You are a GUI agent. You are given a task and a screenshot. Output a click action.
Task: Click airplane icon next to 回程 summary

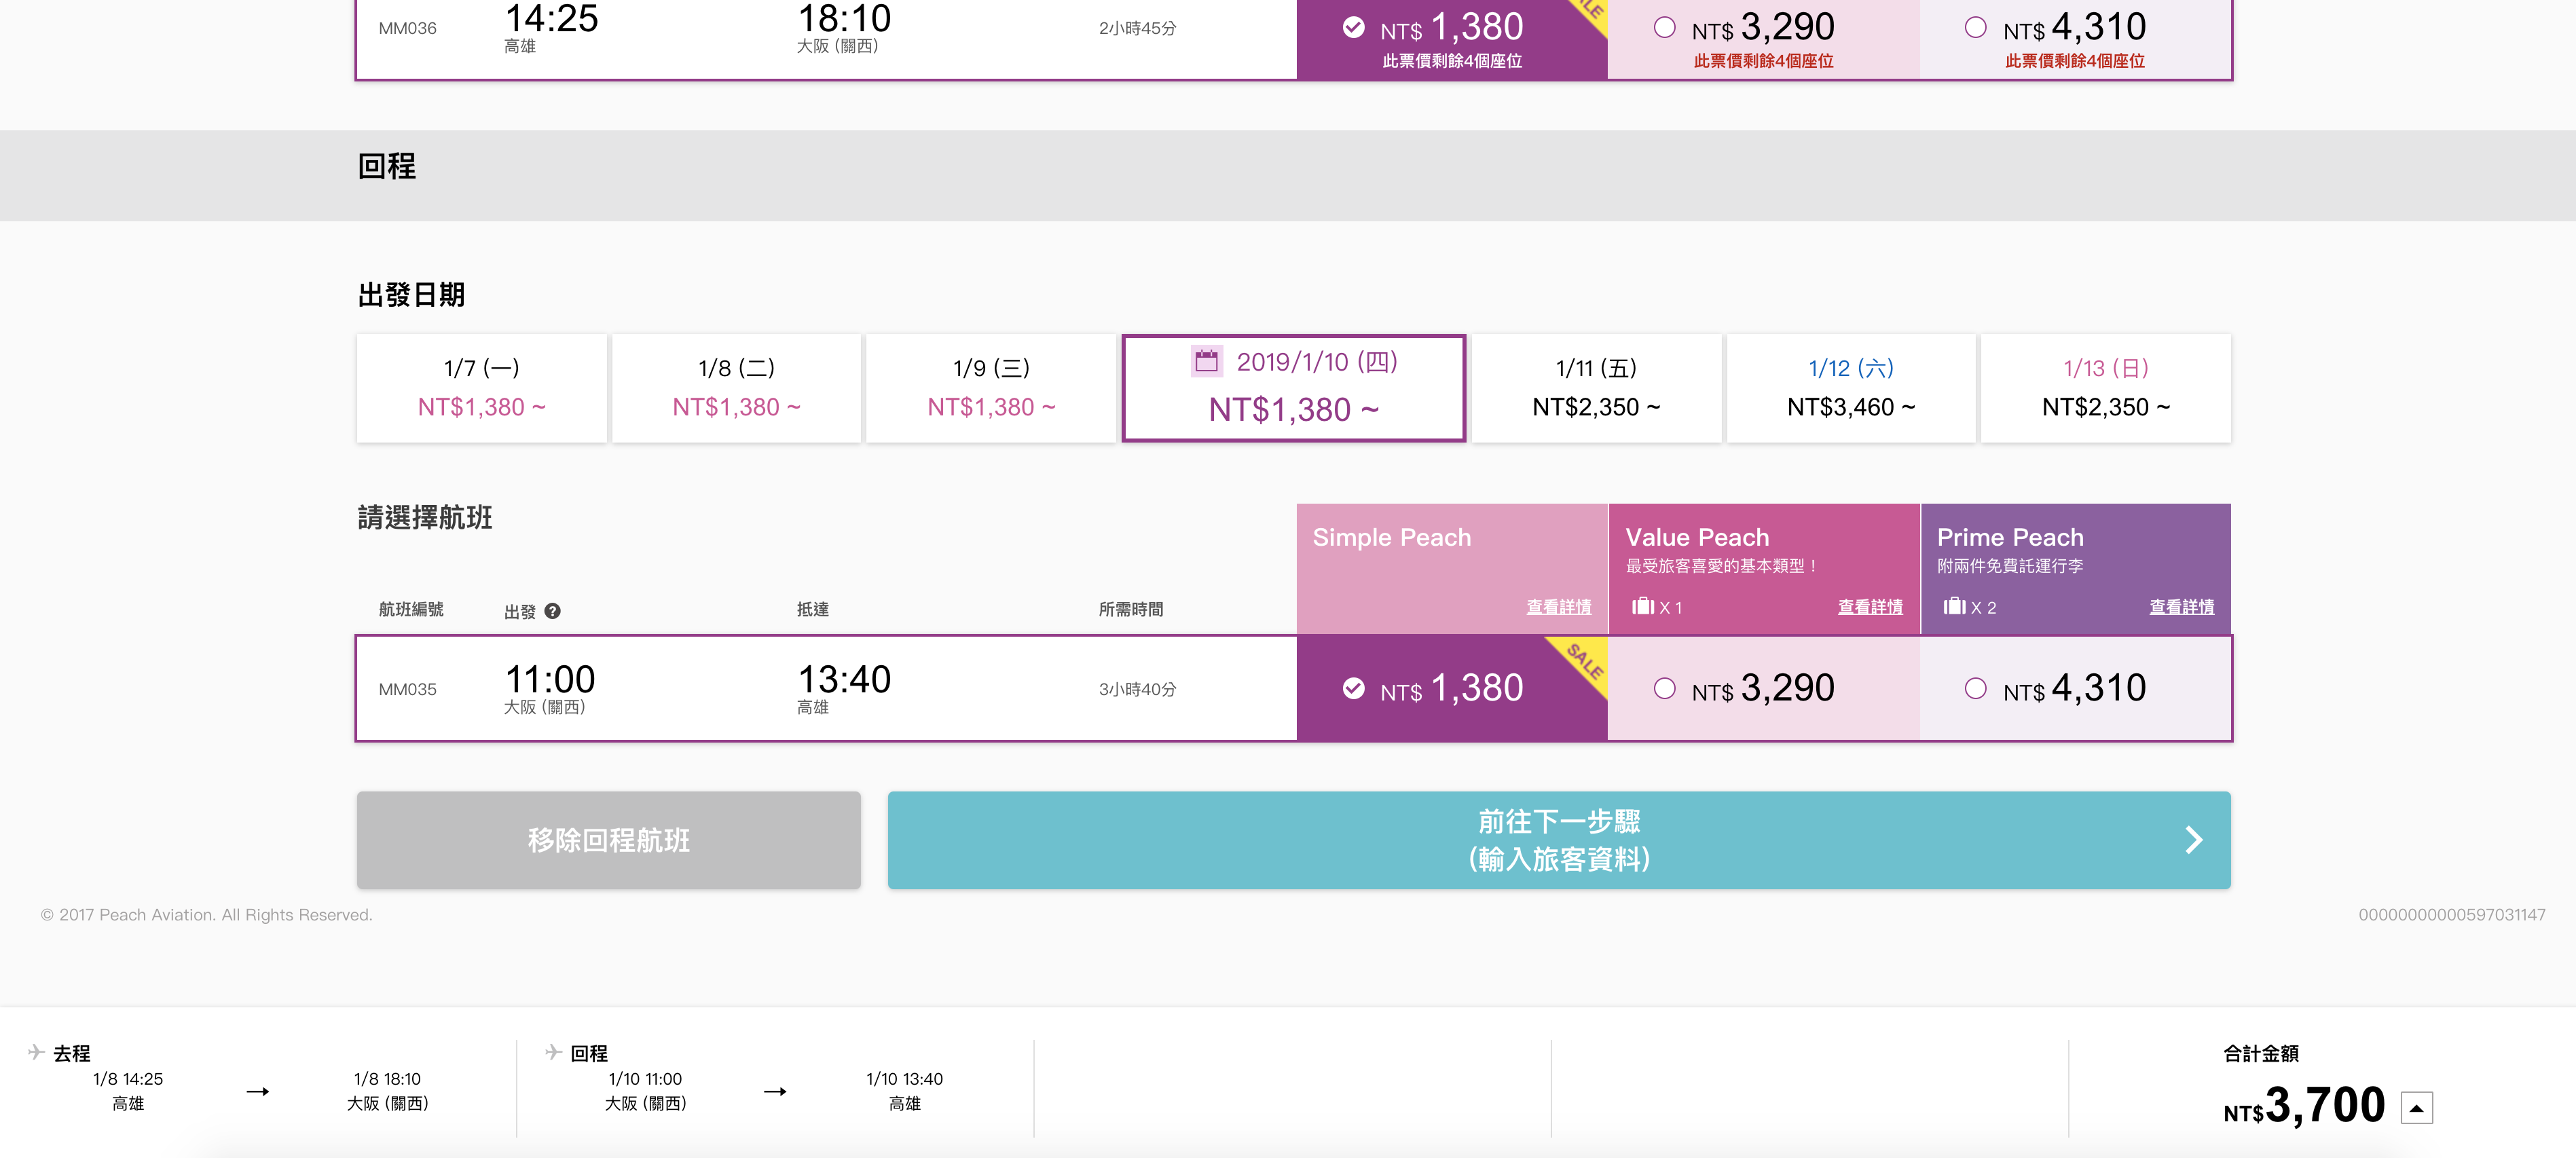(x=553, y=1052)
